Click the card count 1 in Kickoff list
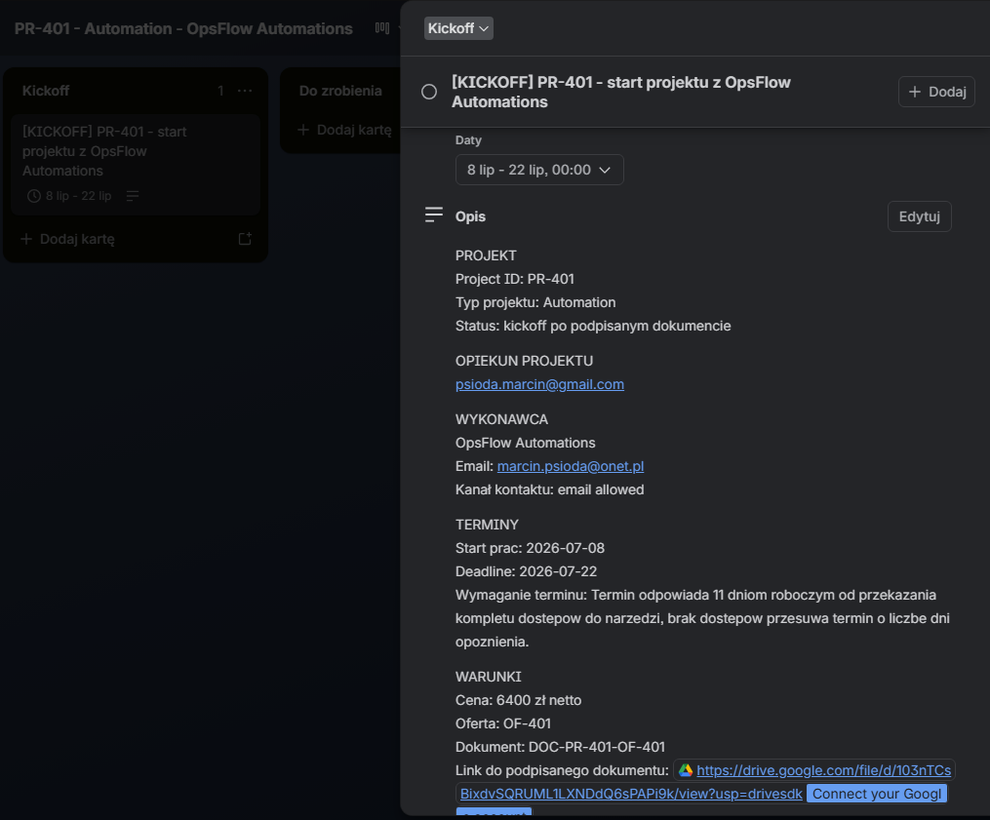Screen dimensions: 990x820 coord(220,91)
